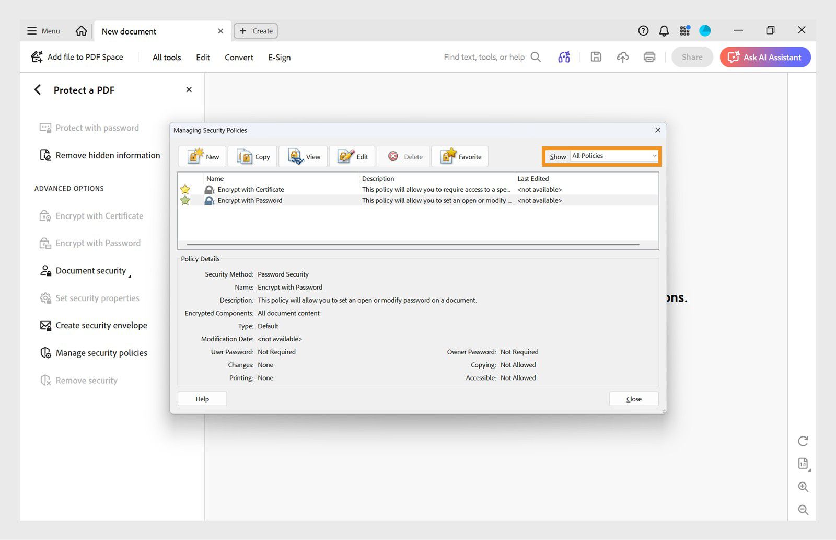This screenshot has height=540, width=836.
Task: Open the Adobe apps grid icon
Action: point(684,31)
